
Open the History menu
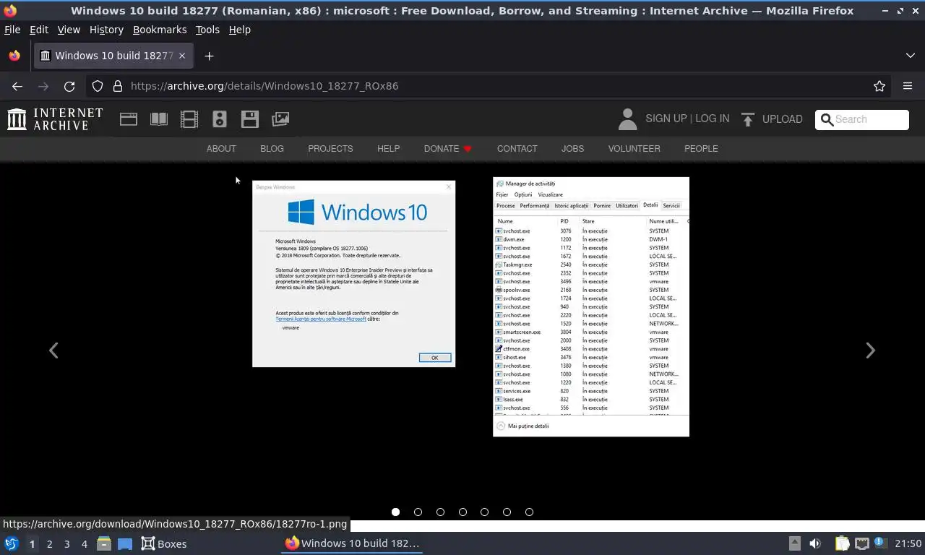(106, 30)
